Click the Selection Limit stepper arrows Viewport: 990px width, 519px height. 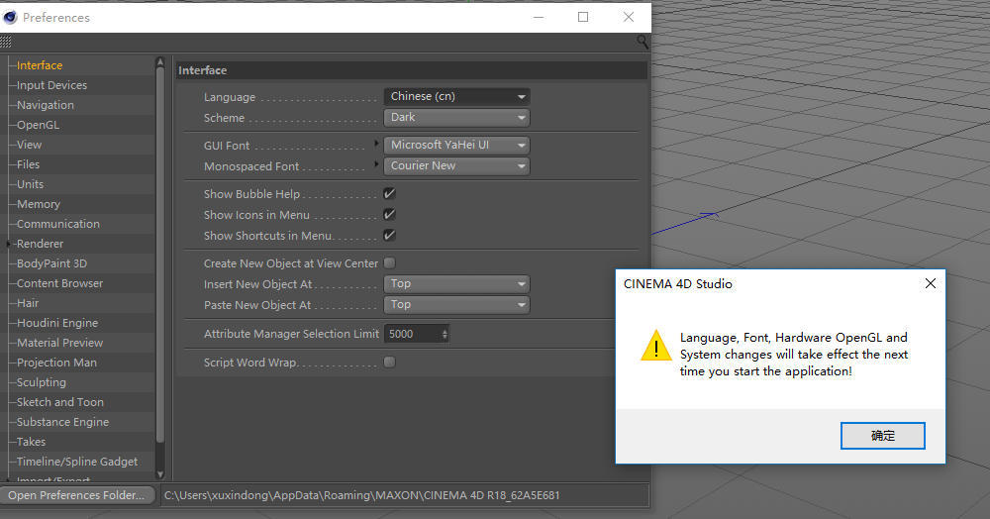coord(445,334)
